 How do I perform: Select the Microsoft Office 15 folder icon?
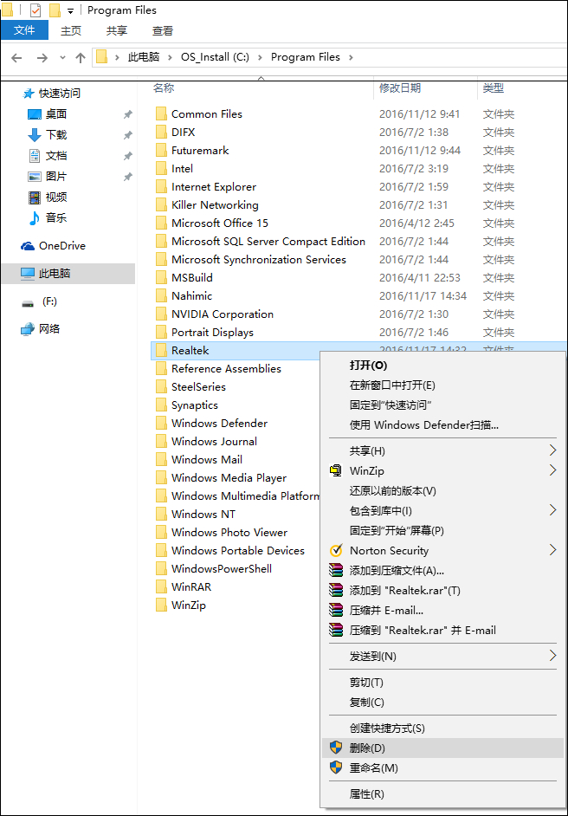coord(162,223)
